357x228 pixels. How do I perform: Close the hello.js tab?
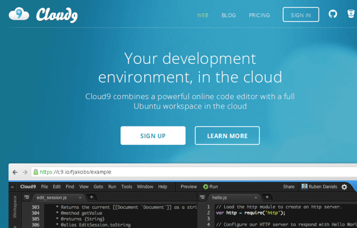[x=256, y=198]
